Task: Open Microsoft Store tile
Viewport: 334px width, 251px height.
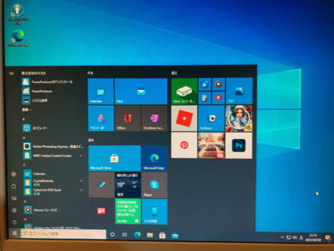Action: (x=115, y=158)
